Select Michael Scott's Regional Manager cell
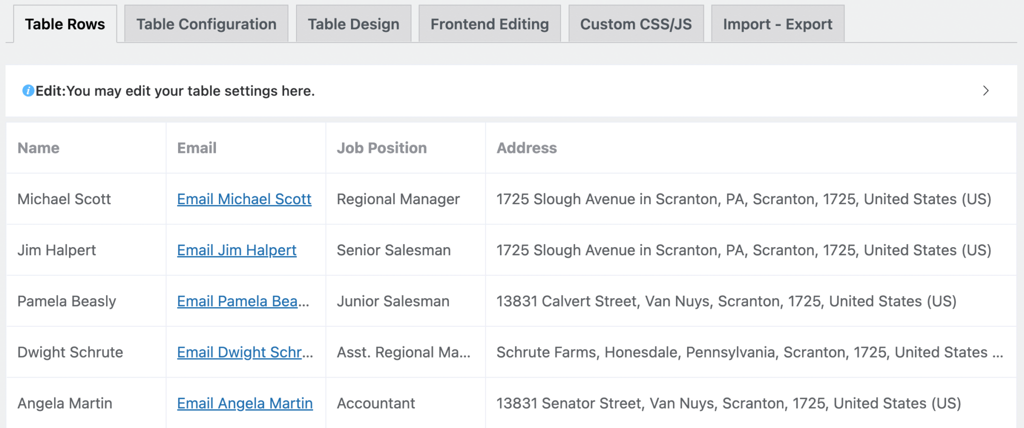Viewport: 1024px width, 428px height. pos(398,199)
